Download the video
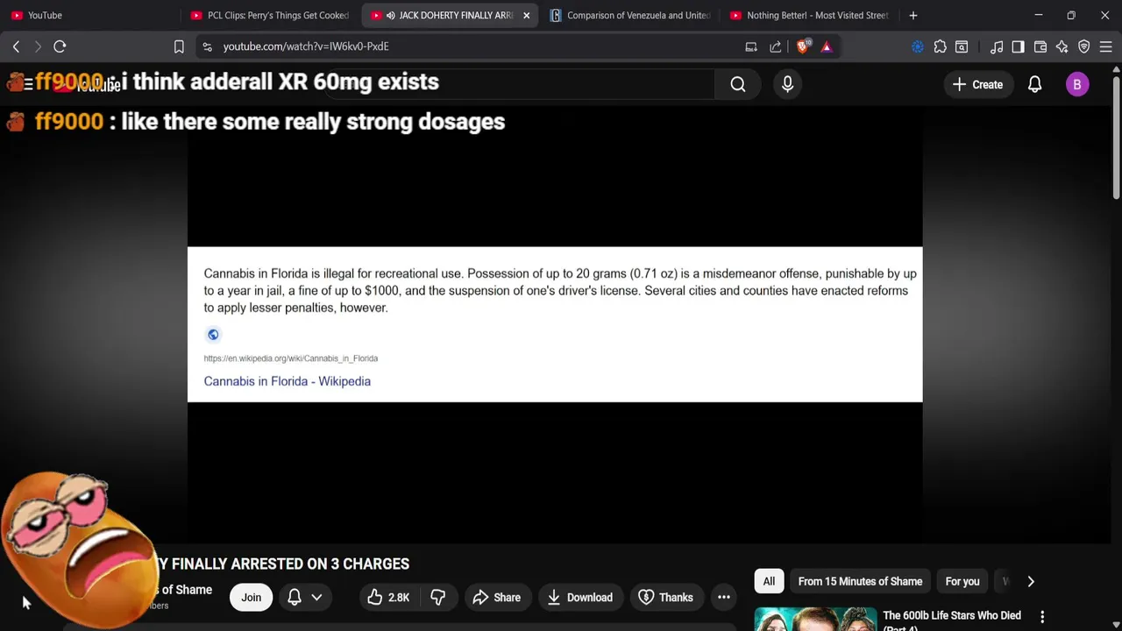 tap(580, 598)
